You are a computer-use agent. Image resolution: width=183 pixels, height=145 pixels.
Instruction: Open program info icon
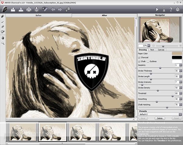[164, 9]
